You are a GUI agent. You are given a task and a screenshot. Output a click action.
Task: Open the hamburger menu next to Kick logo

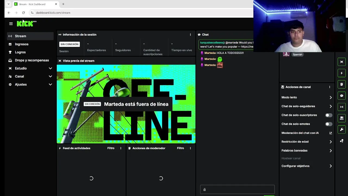pyautogui.click(x=11, y=24)
